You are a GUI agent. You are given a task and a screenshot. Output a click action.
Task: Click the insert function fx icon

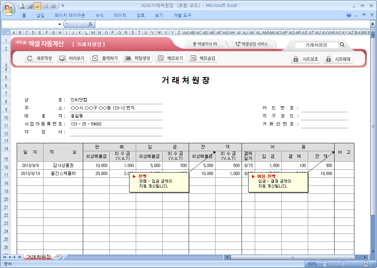click(90, 24)
